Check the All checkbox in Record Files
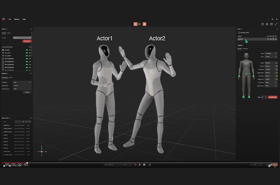Screen dimensions: 280x185 pos(3,122)
